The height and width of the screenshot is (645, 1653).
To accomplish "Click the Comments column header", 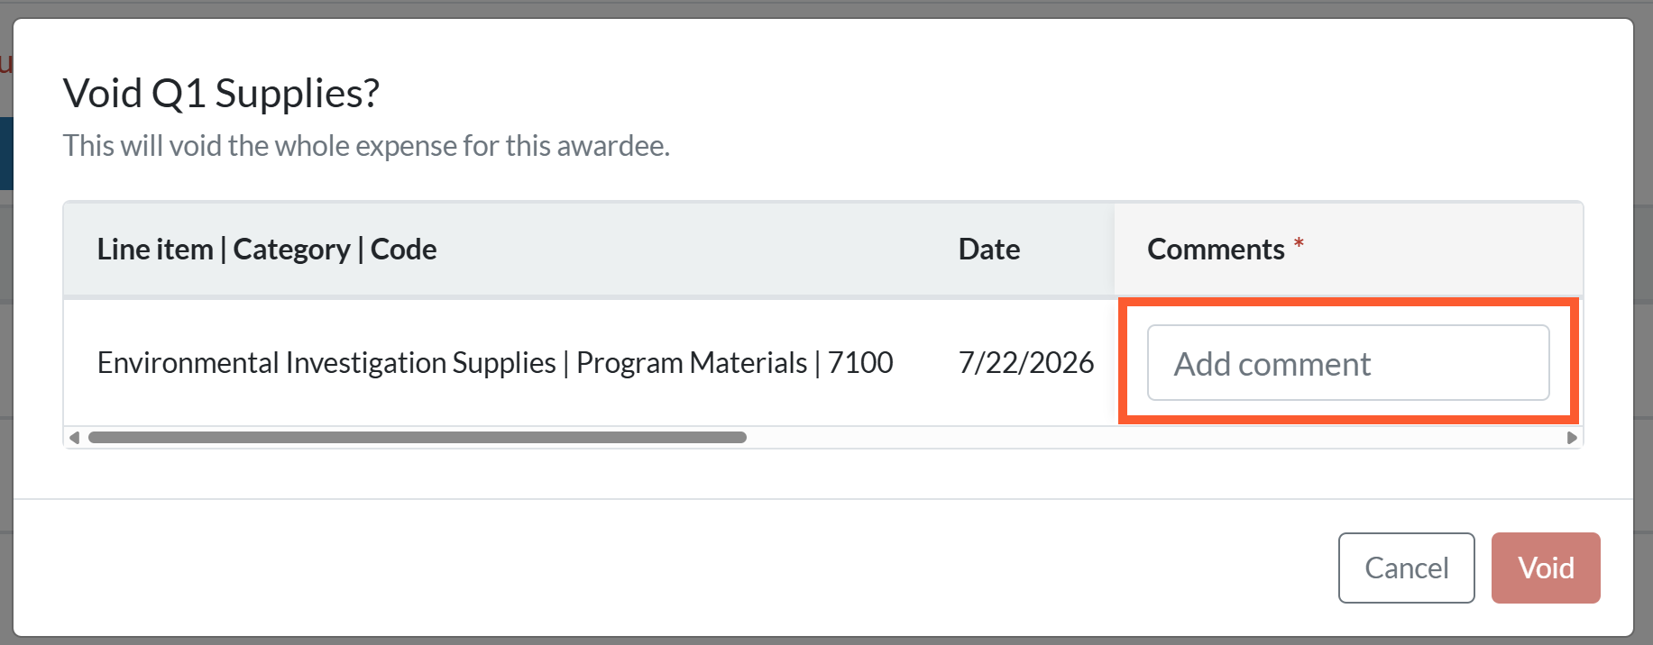I will [1216, 250].
